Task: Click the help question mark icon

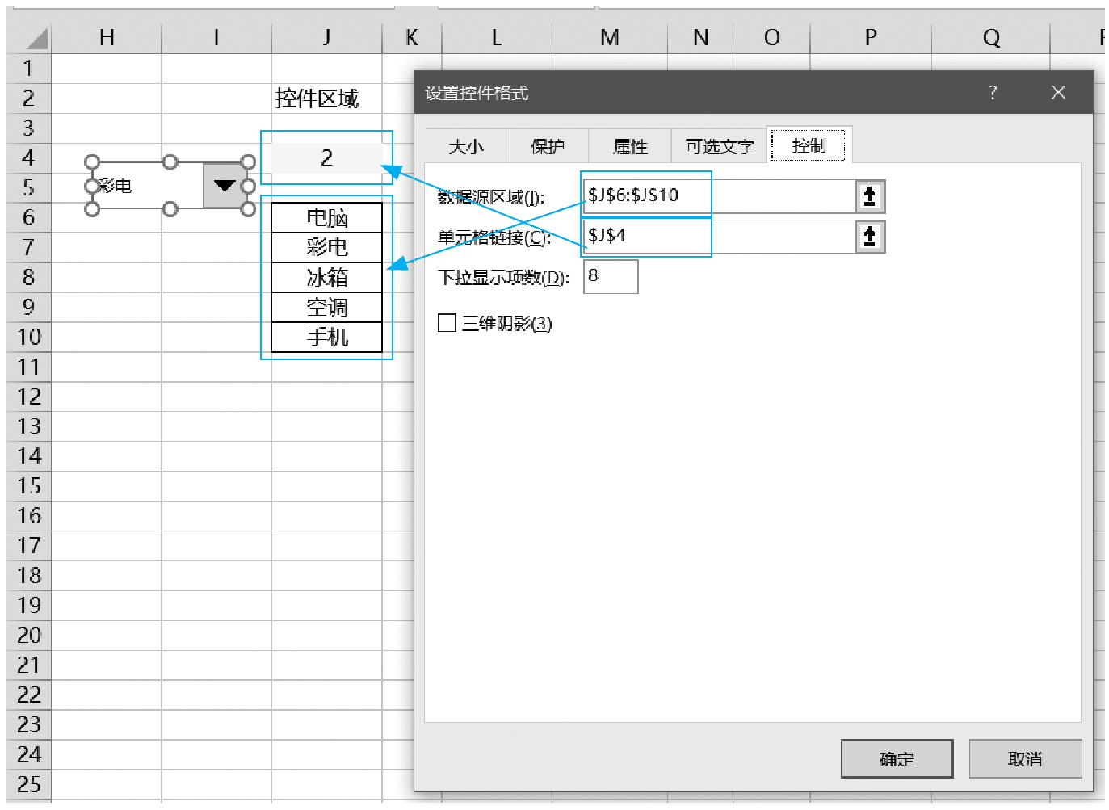Action: [x=993, y=93]
